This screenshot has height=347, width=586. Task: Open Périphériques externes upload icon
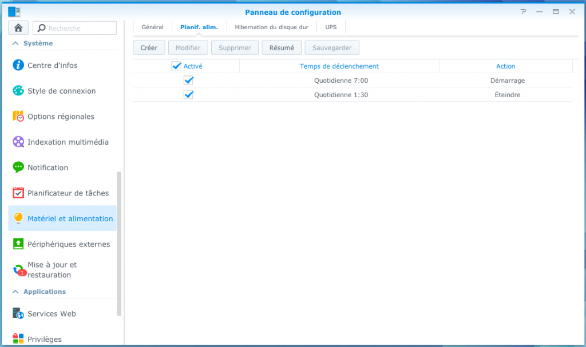coord(18,244)
